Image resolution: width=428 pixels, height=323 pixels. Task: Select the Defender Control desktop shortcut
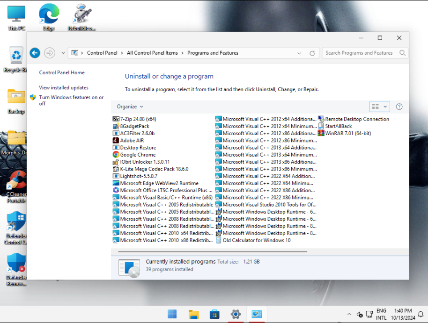point(16,228)
